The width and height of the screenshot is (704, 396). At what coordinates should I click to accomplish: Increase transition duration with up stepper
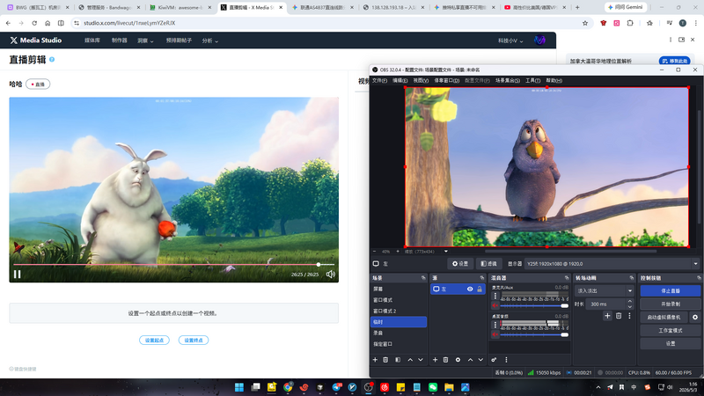point(630,301)
